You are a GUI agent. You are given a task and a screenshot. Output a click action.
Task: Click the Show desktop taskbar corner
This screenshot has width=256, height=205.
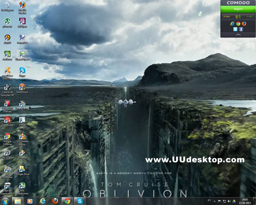click(255, 201)
